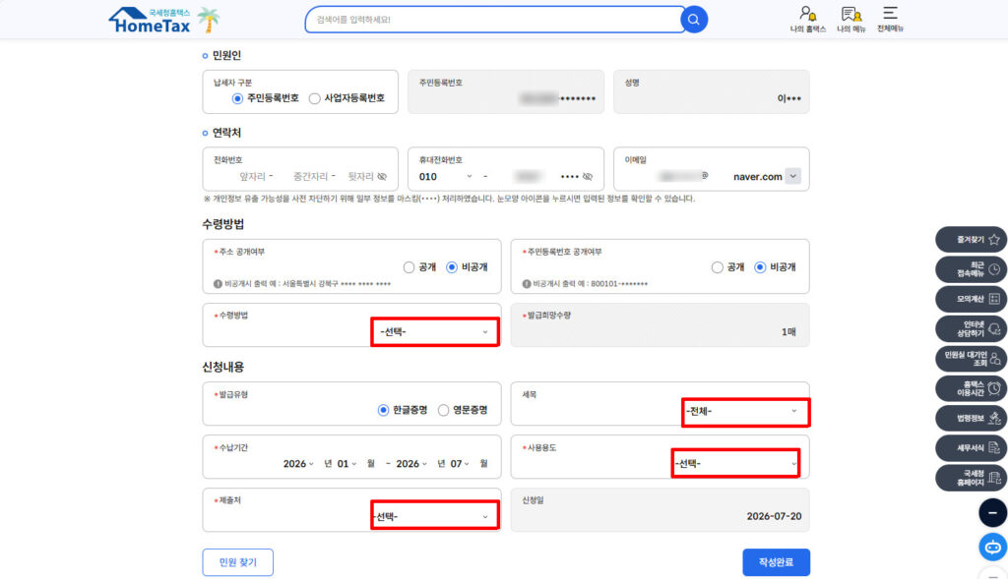This screenshot has width=1008, height=579.
Task: Open 민원실 대기인 조회 shortcut
Action: (972, 358)
